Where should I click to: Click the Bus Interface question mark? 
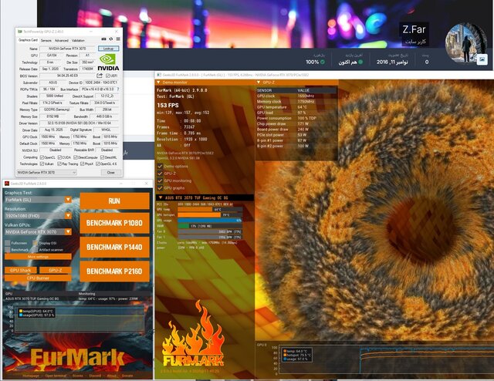tap(120, 90)
